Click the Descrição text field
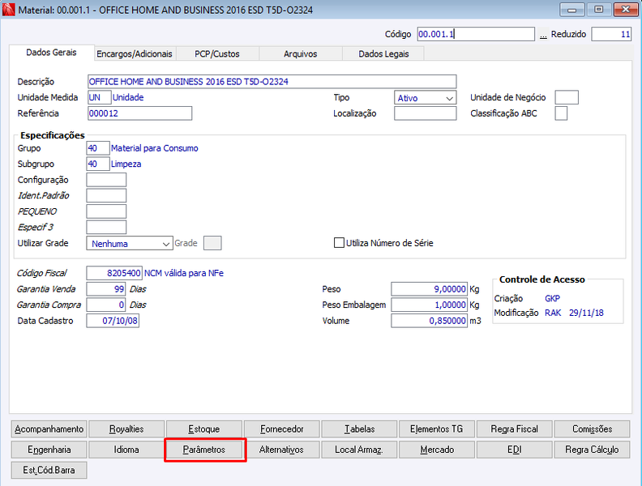This screenshot has width=642, height=486. pos(272,82)
